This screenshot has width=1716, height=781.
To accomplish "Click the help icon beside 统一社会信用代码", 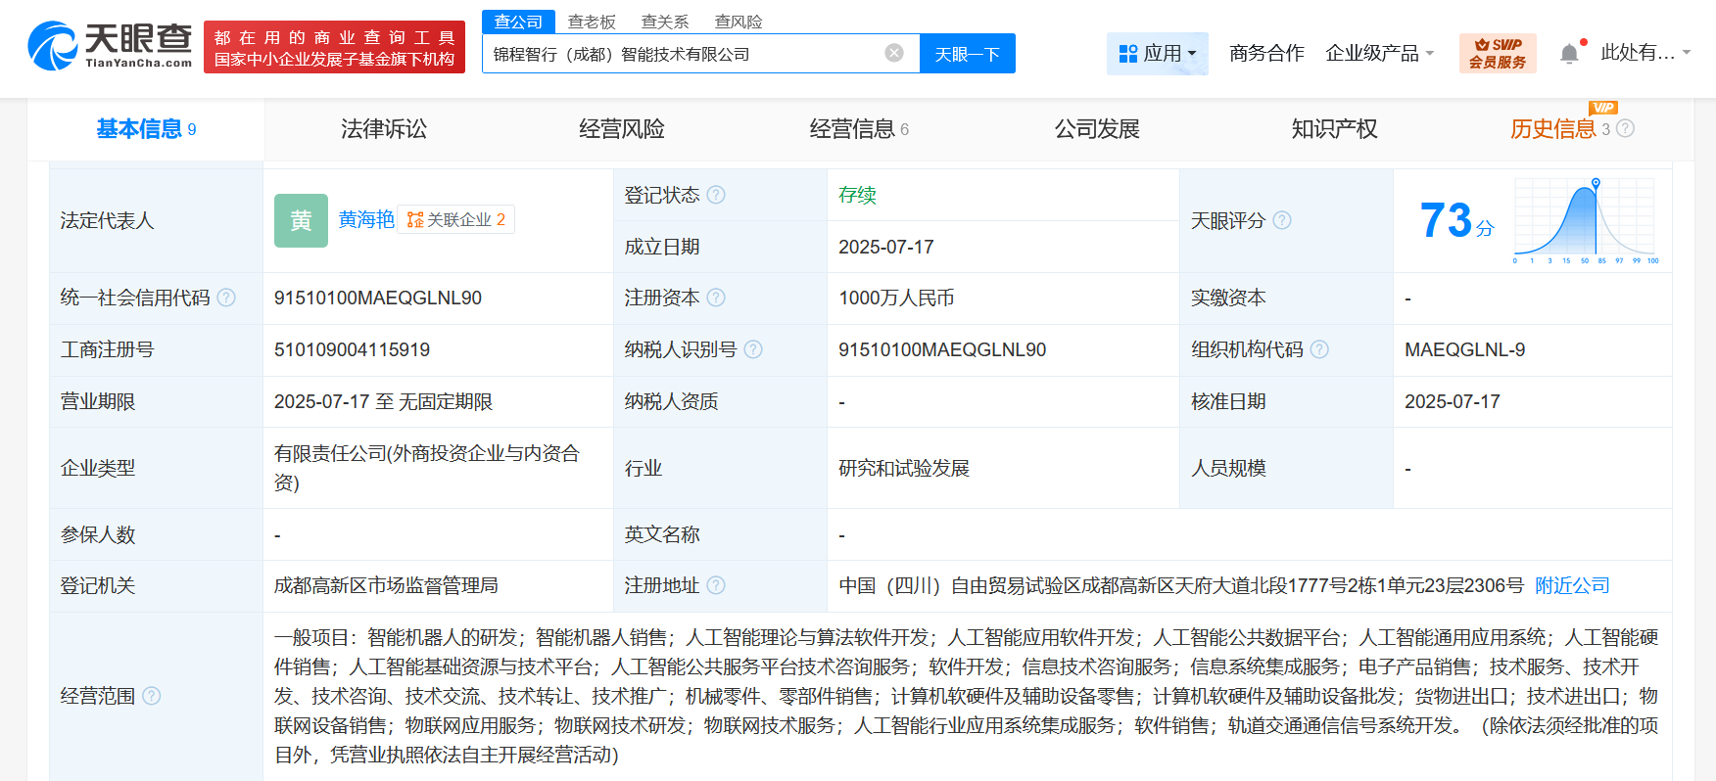I will 226,298.
